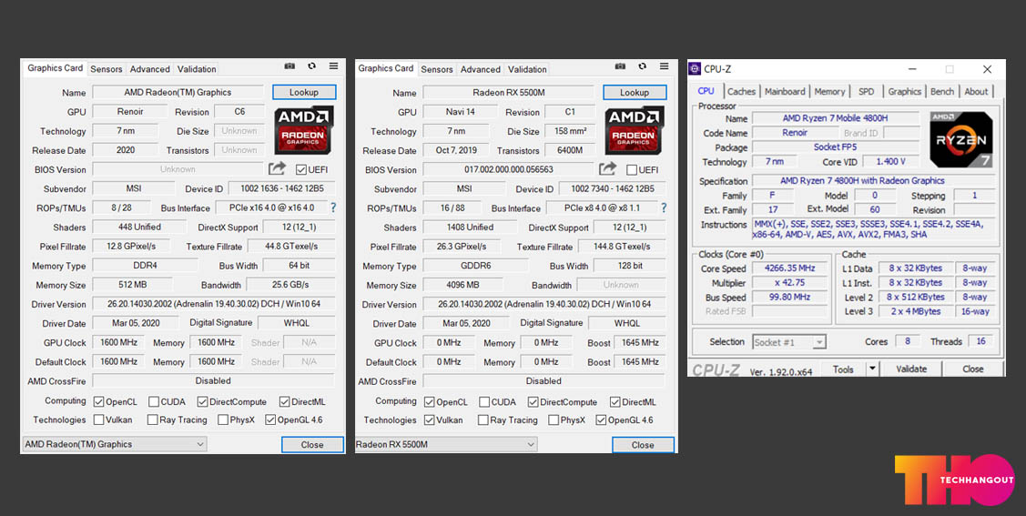Viewport: 1026px width, 516px height.
Task: Toggle Vulkan checkbox in RX 5500M window
Action: pos(430,420)
